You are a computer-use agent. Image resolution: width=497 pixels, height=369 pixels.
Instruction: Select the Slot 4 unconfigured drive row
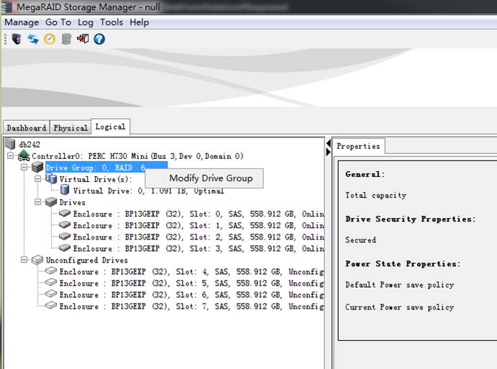click(192, 271)
